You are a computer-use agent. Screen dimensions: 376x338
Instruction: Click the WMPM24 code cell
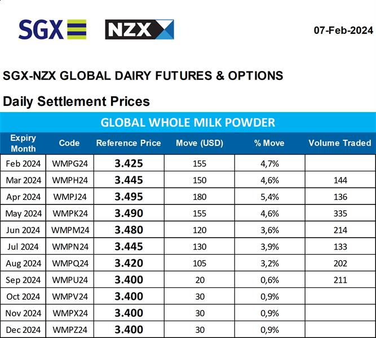click(69, 230)
